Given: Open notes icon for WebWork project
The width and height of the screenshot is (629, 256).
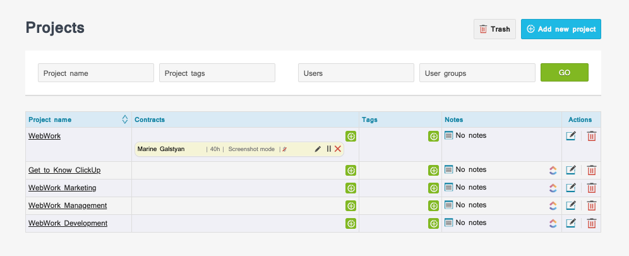Looking at the screenshot, I should click(449, 136).
